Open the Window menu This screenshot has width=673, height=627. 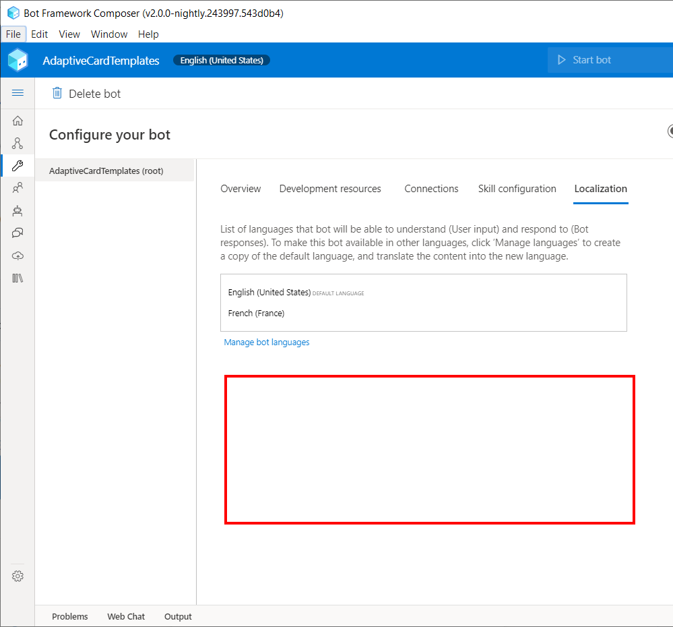(109, 34)
